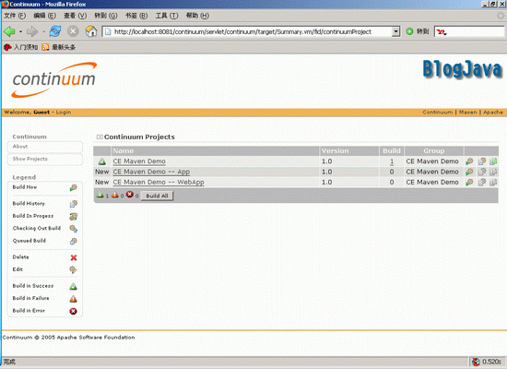Screen dimensions: 507x369
Task: Click the Build Now legend icon
Action: coord(74,188)
